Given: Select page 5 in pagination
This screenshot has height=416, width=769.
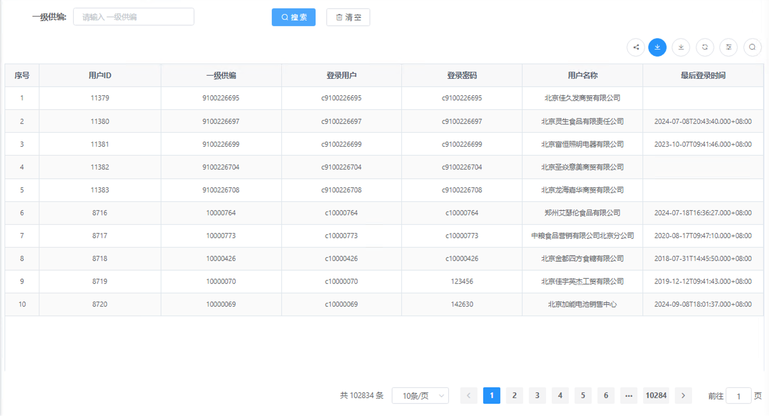Looking at the screenshot, I should click(x=583, y=396).
